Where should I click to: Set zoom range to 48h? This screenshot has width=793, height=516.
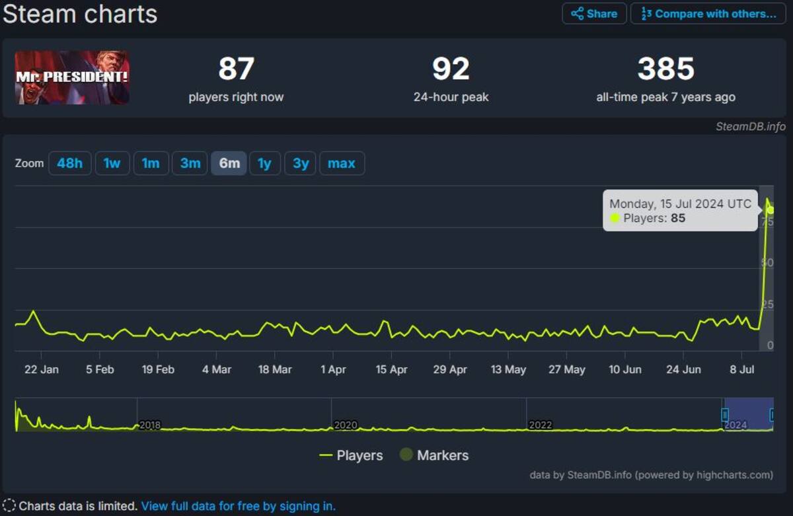click(x=69, y=163)
